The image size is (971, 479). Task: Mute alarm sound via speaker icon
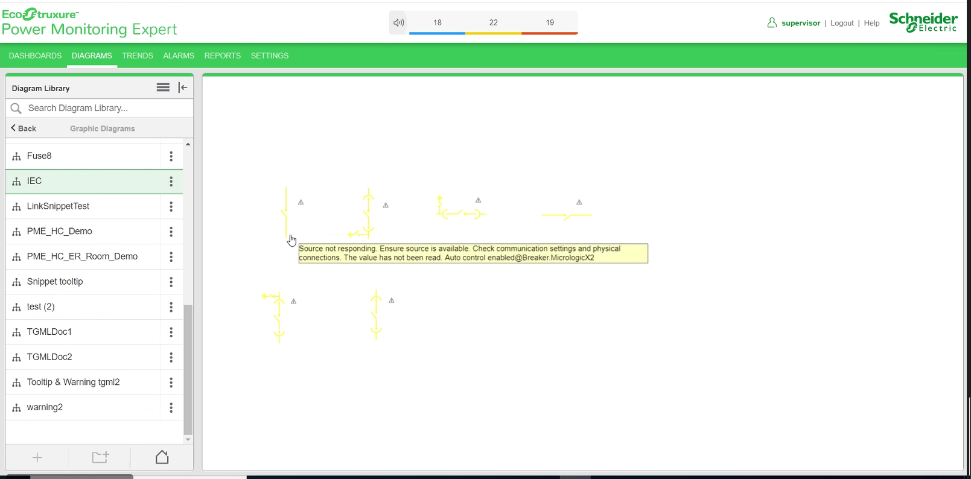click(x=398, y=23)
